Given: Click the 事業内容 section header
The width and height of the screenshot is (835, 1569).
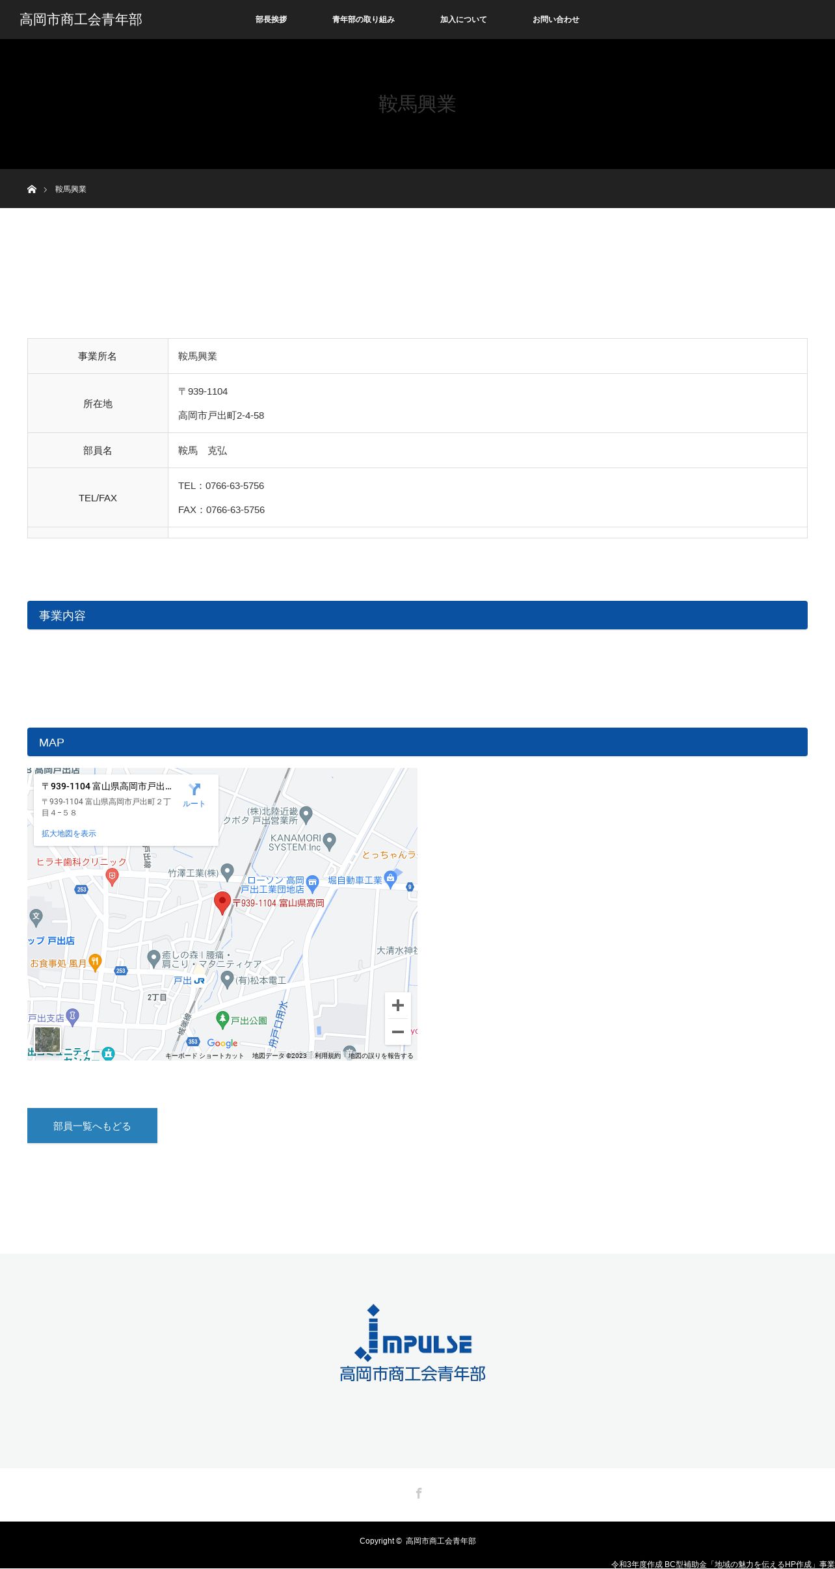Looking at the screenshot, I should click(417, 615).
